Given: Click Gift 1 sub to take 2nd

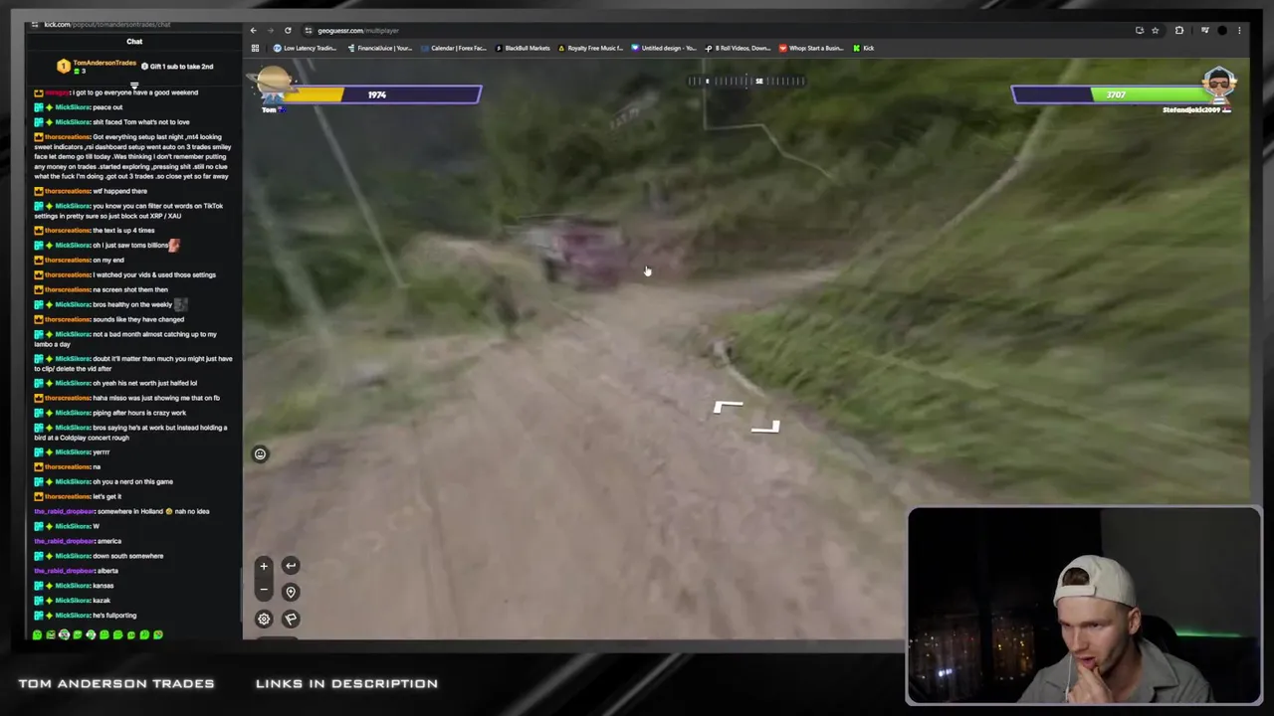Looking at the screenshot, I should [x=179, y=67].
